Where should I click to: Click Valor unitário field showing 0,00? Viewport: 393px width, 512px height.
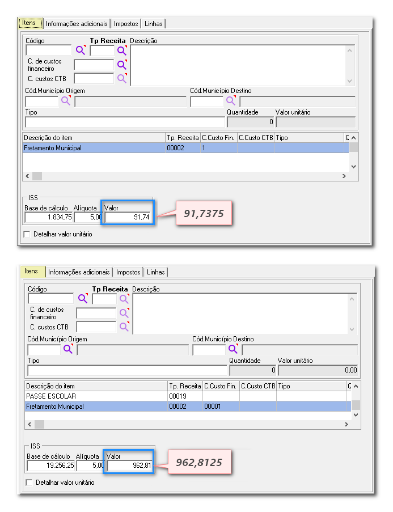pos(318,370)
